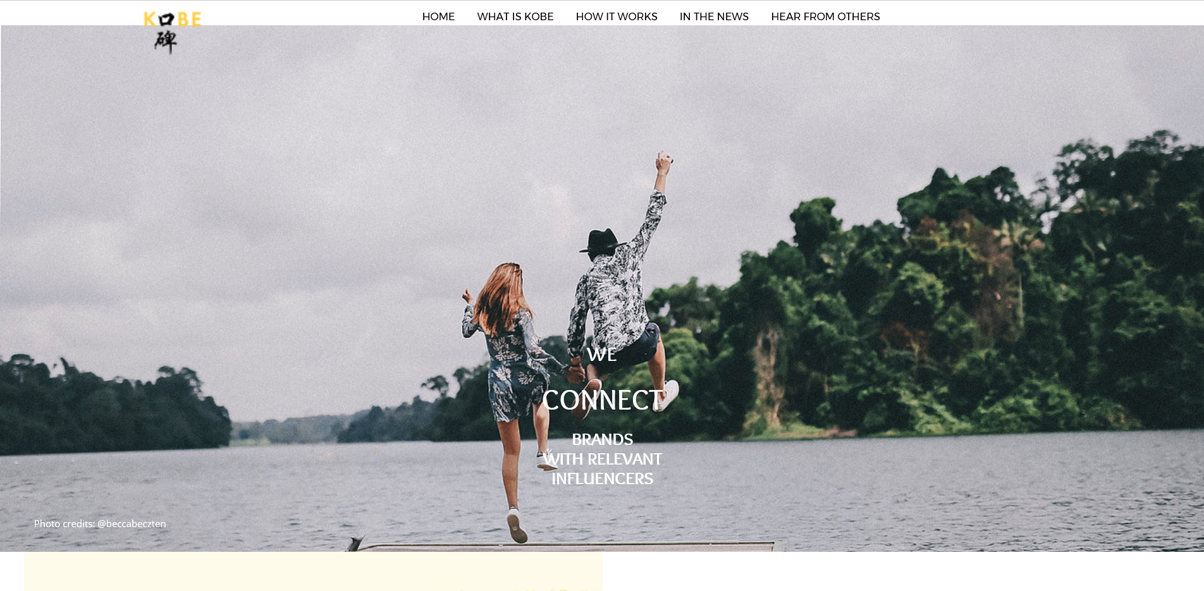
Task: Click the @beccabeczten photo credit handle
Action: (x=132, y=523)
